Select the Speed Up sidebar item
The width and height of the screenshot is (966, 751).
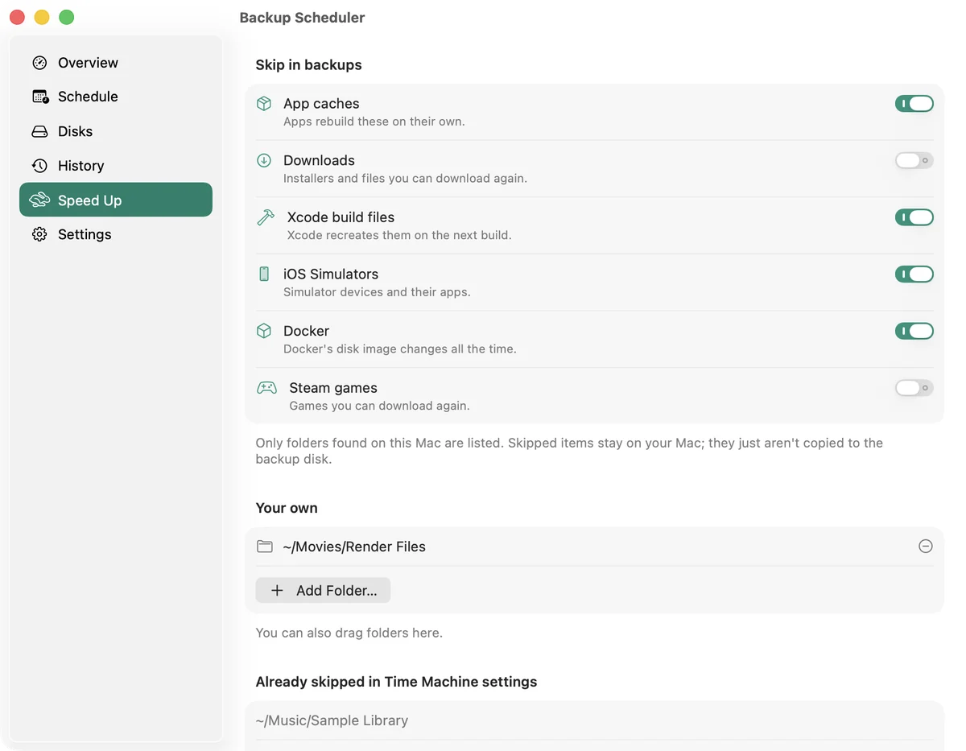pyautogui.click(x=116, y=200)
